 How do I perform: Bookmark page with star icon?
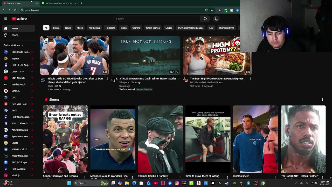[212, 10]
